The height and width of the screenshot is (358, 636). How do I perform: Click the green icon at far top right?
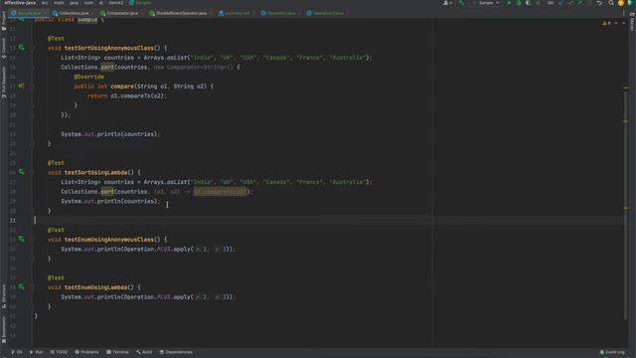pyautogui.click(x=630, y=3)
